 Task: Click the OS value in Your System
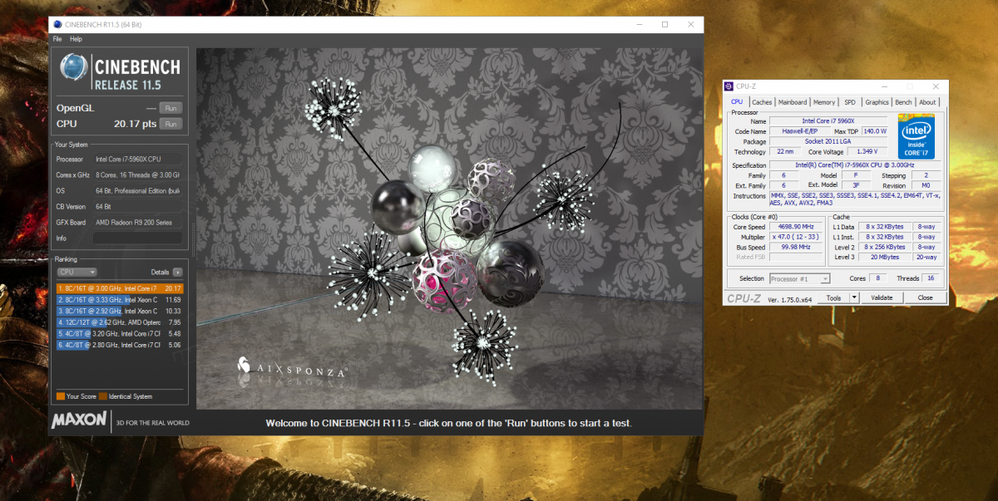coord(137,190)
